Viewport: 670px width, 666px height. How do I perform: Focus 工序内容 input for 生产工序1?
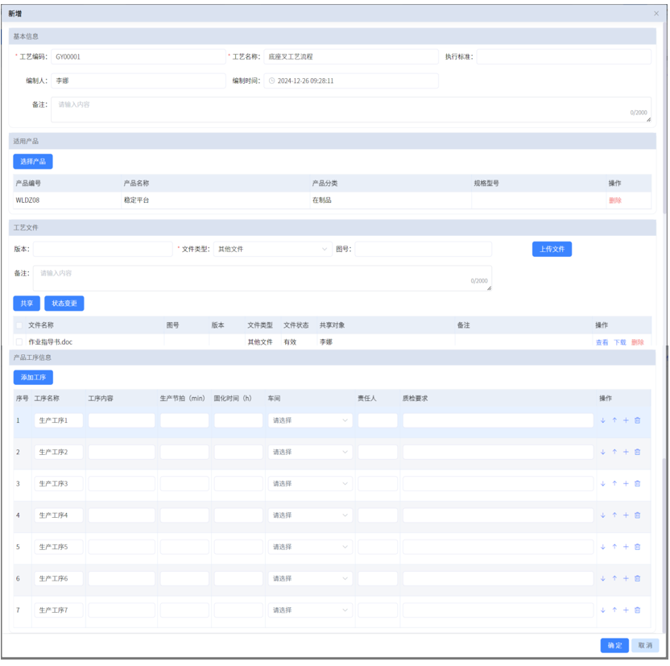(x=122, y=420)
